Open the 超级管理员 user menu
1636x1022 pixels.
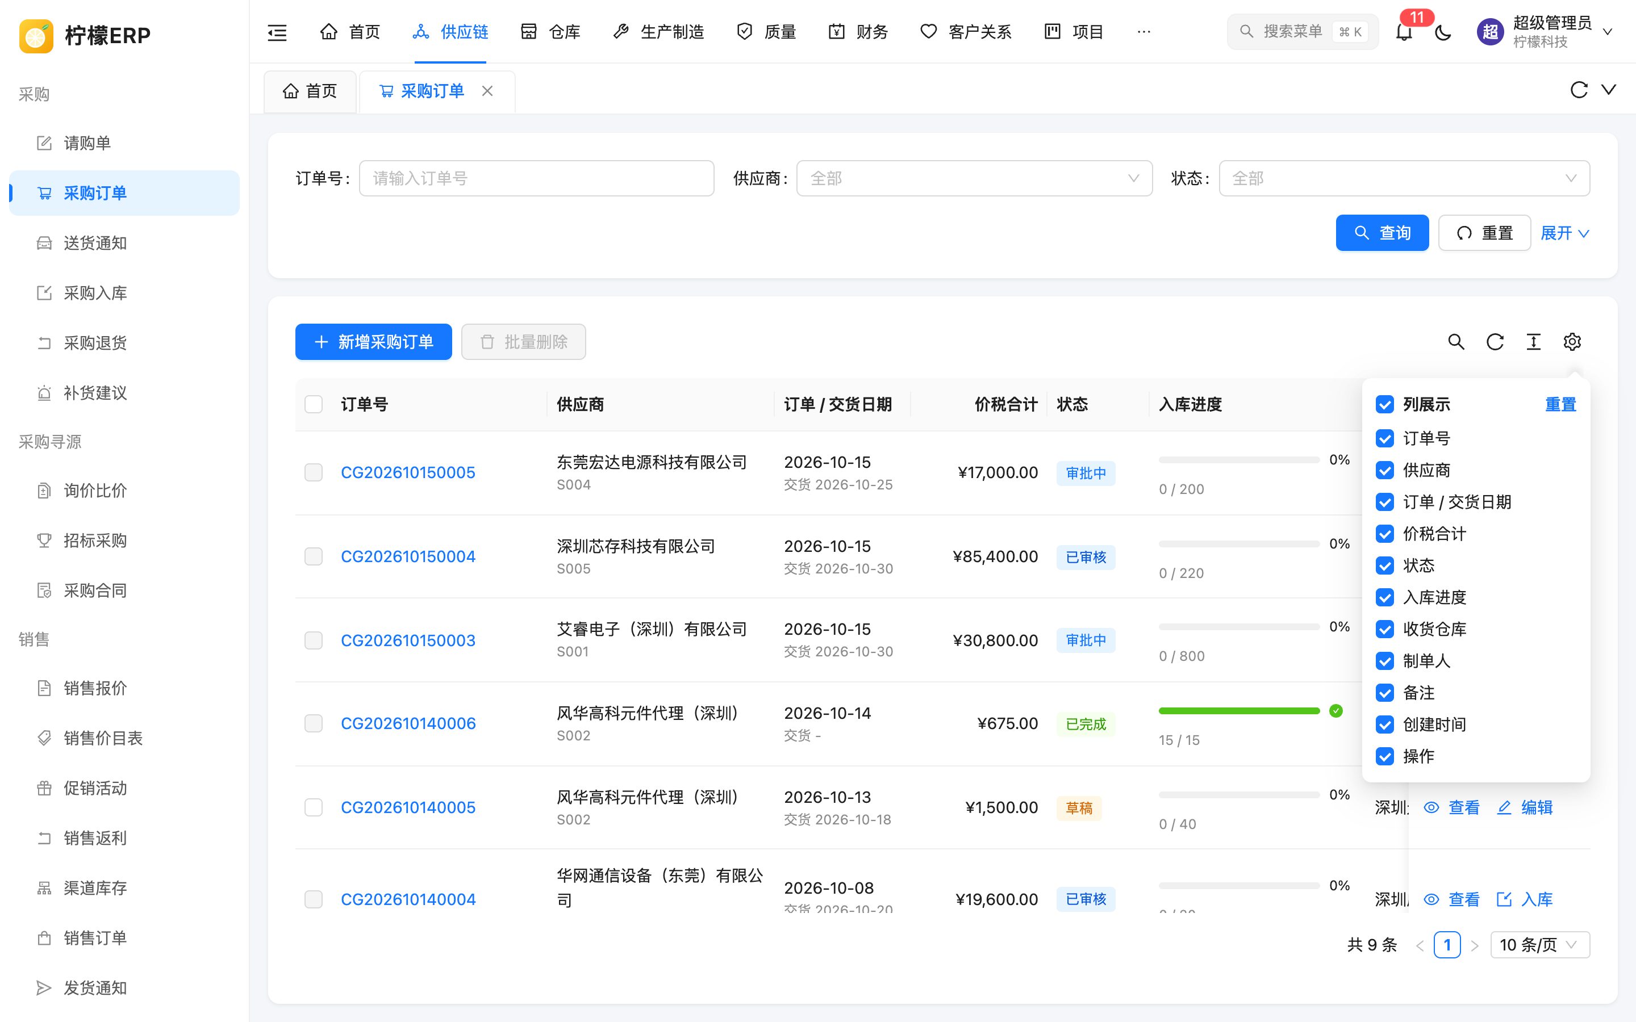pyautogui.click(x=1546, y=32)
